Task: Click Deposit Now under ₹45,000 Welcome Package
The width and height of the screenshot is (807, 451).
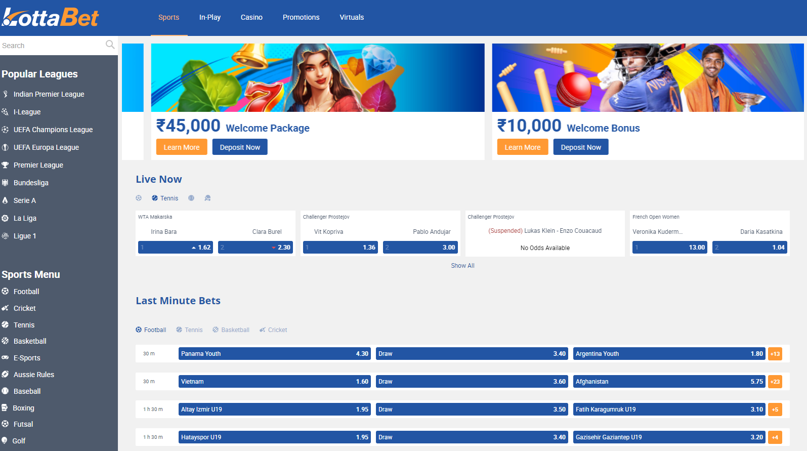Action: 240,147
